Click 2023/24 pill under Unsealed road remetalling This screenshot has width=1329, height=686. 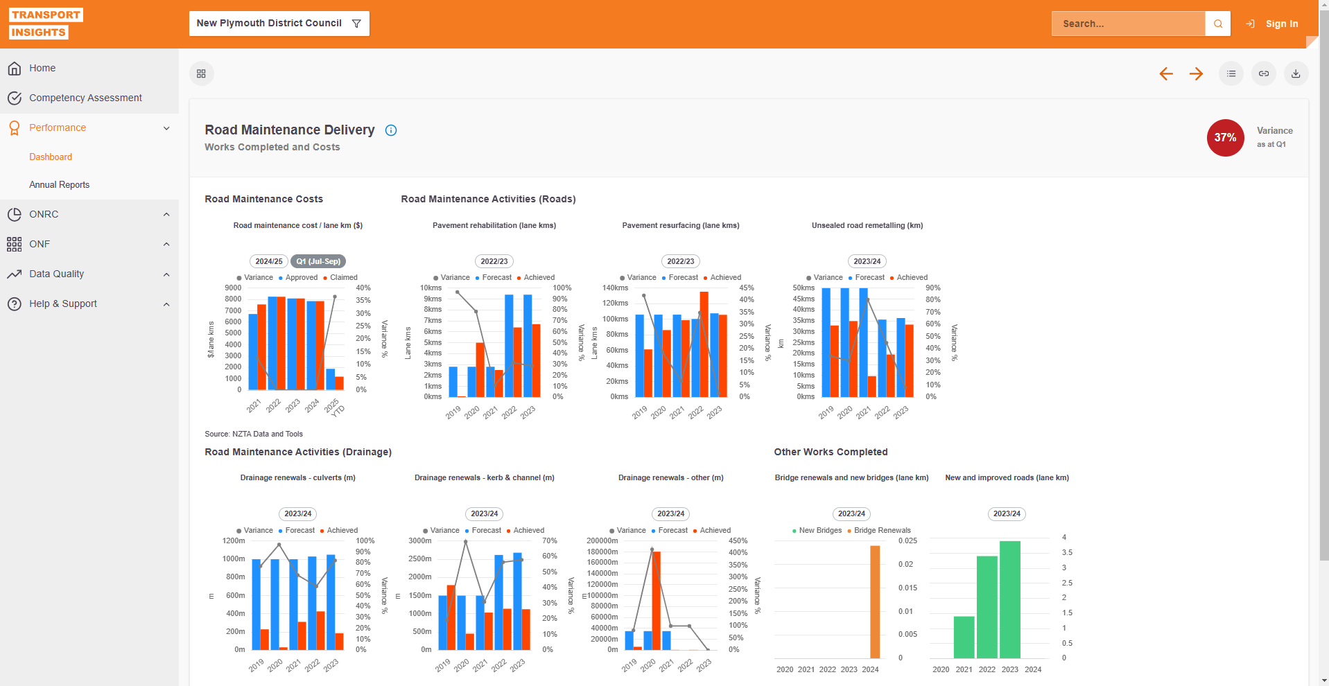coord(867,261)
